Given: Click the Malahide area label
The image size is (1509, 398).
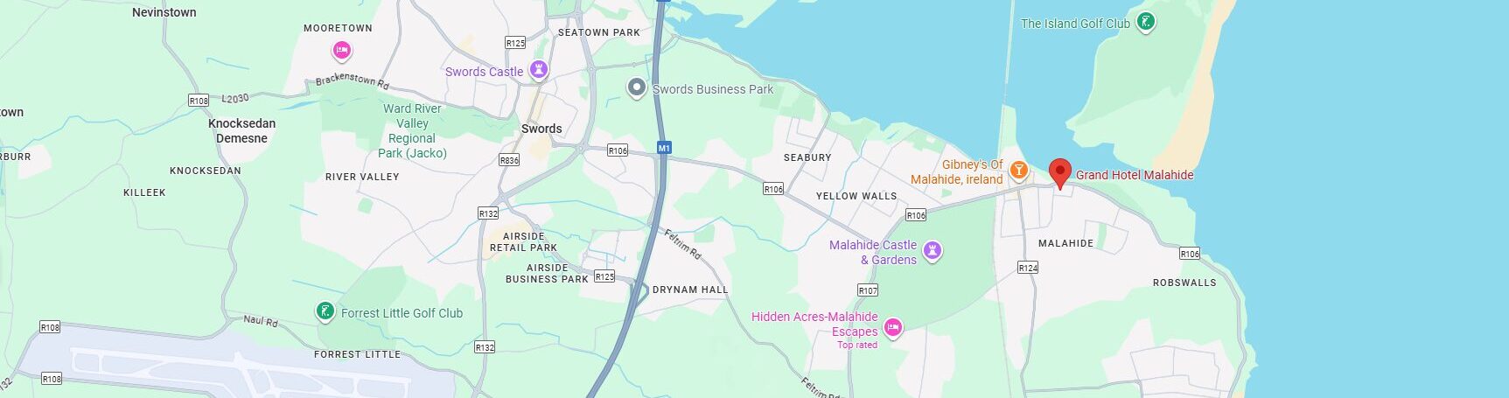Looking at the screenshot, I should coord(1065,243).
